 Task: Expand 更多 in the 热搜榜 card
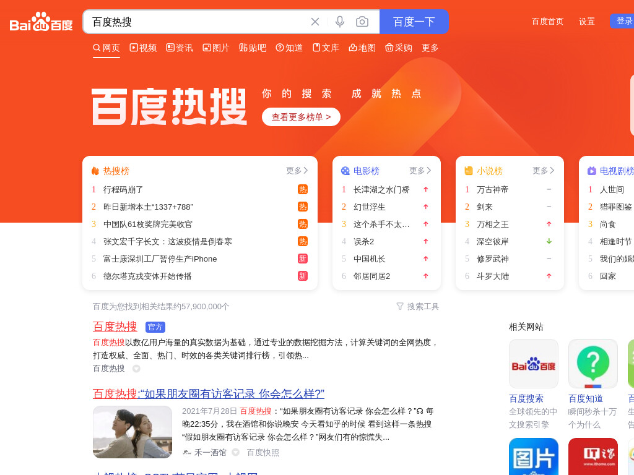click(x=297, y=171)
